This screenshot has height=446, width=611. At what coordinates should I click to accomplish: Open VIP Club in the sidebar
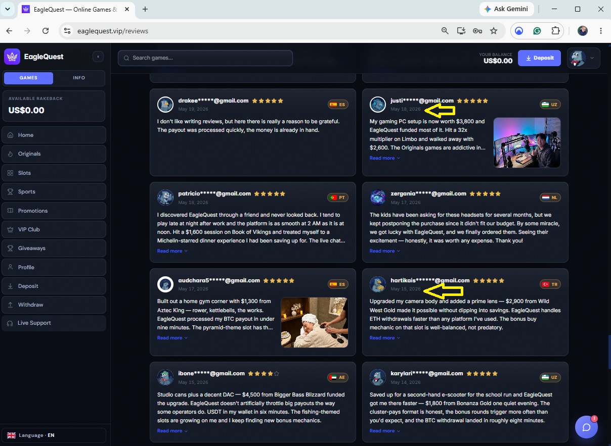click(x=54, y=229)
